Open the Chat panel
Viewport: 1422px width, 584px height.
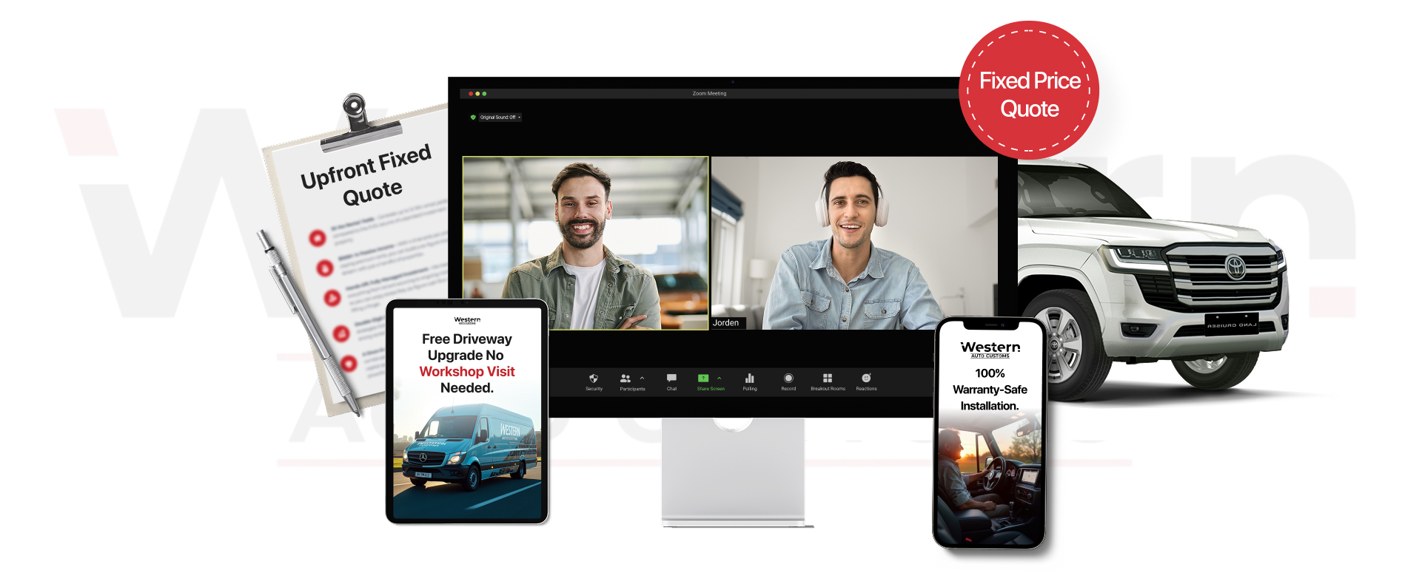[671, 380]
